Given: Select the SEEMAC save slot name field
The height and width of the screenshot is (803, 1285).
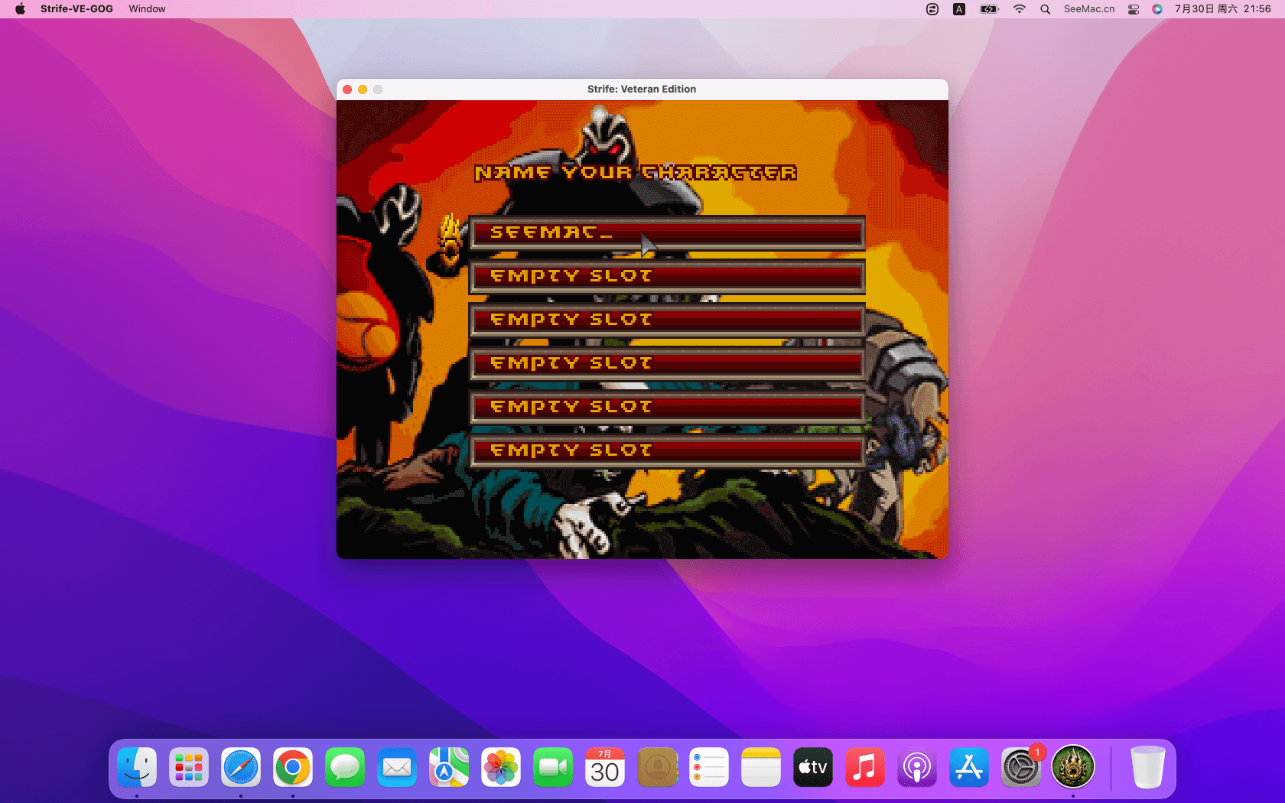Looking at the screenshot, I should pyautogui.click(x=667, y=232).
